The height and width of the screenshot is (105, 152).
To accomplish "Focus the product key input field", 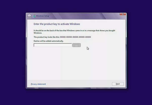I will point(53,45).
